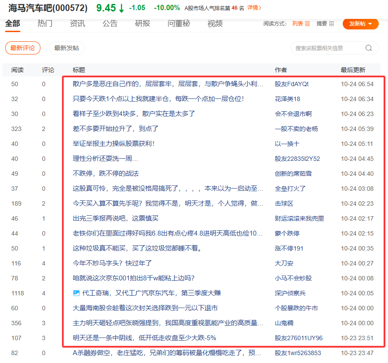Open post 出完三季报再说吧，这票慎买

click(116, 218)
